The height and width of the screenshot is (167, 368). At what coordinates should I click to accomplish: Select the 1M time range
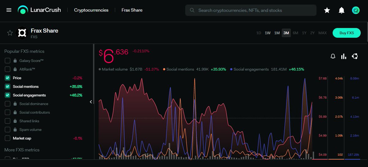(277, 33)
